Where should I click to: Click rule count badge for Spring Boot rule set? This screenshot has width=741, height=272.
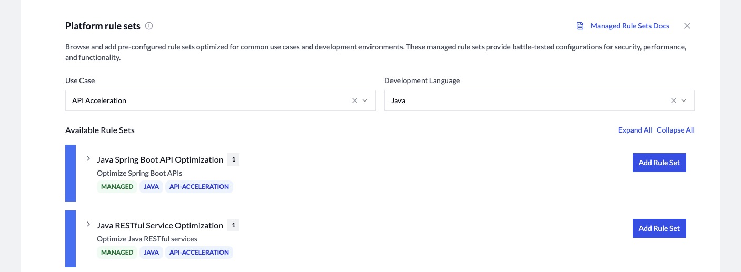coord(233,159)
